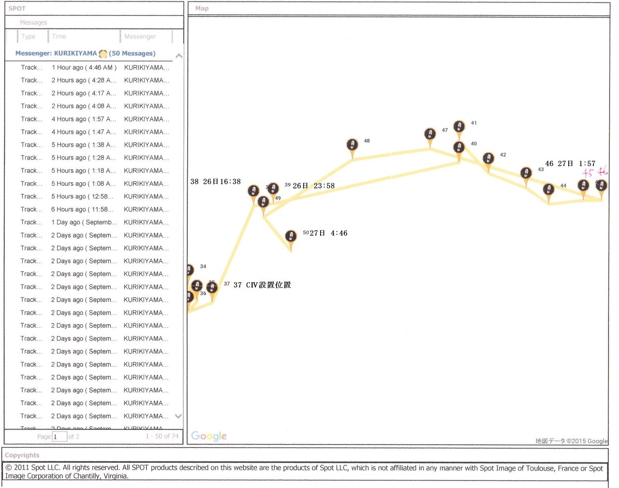Screen dimensions: 619x488
Task: Select the 1 Hour ago 4:46 AM track row
Action: point(94,68)
